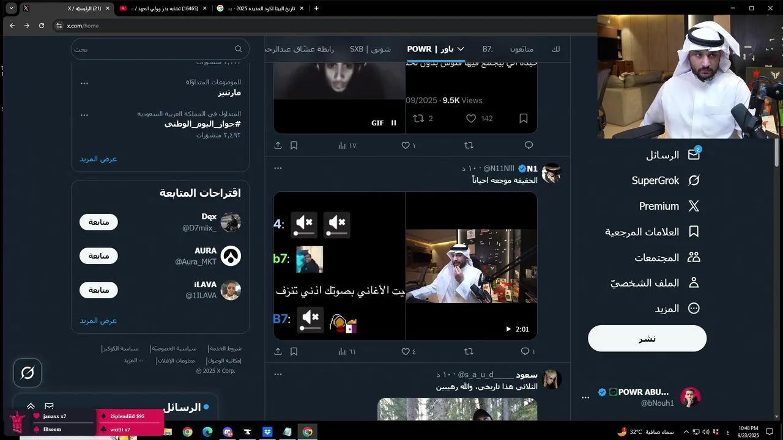Image resolution: width=783 pixels, height=440 pixels.
Task: Switch to the لك timeline tab
Action: 555,49
